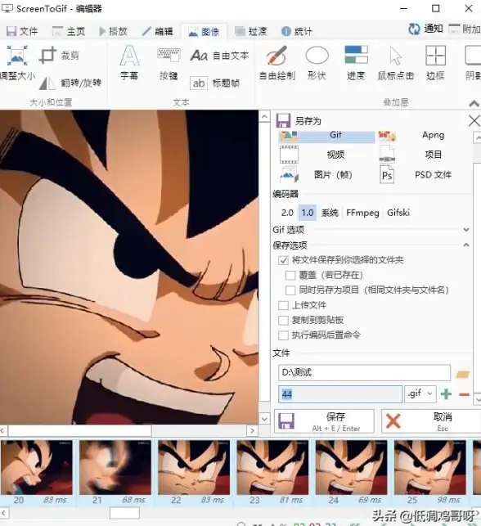Insert a Title Frame (标题帧)
Image resolution: width=481 pixels, height=526 pixels.
214,83
